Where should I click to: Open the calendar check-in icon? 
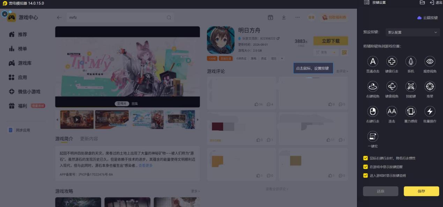[x=270, y=17]
